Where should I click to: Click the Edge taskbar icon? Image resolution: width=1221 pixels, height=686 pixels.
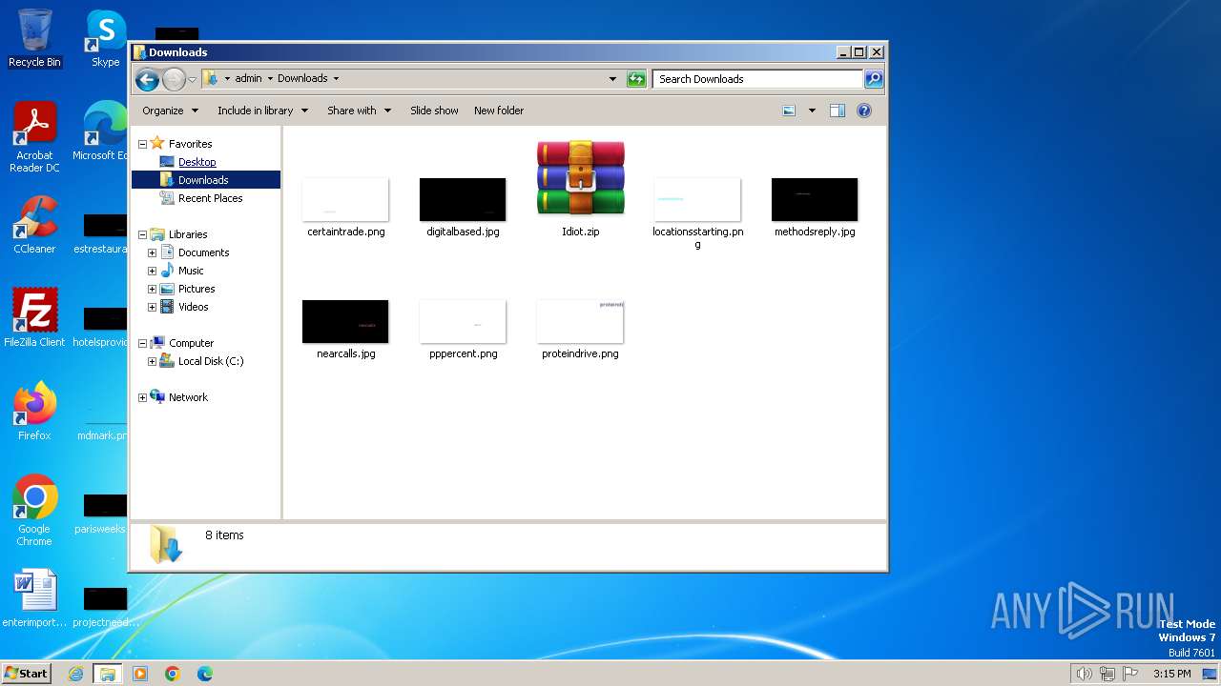(204, 674)
